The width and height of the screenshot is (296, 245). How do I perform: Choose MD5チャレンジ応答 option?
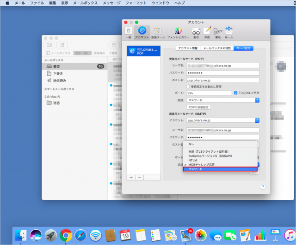click(x=220, y=165)
